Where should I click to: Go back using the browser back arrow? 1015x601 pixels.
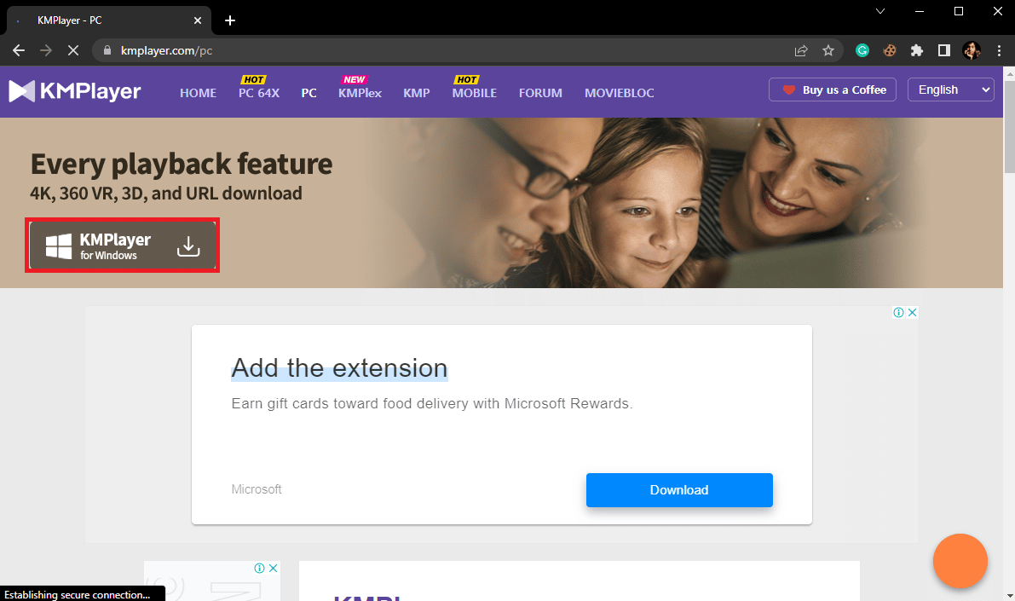coord(19,50)
